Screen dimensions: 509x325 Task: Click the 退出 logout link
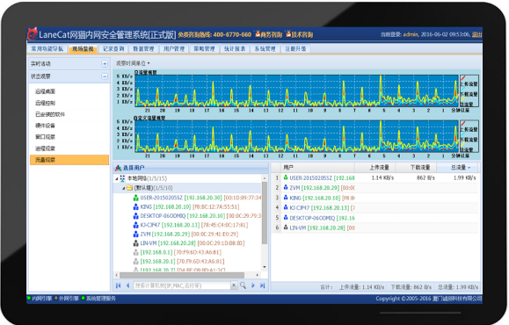(x=476, y=34)
